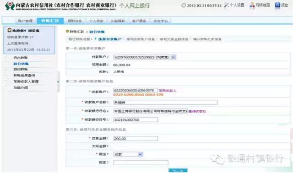Focus the 交易金额 amount field
The height and width of the screenshot is (173, 293).
(136, 139)
